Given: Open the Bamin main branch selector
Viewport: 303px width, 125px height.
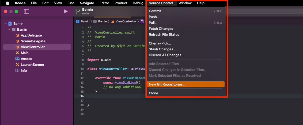Looking at the screenshot, I should click(87, 11).
